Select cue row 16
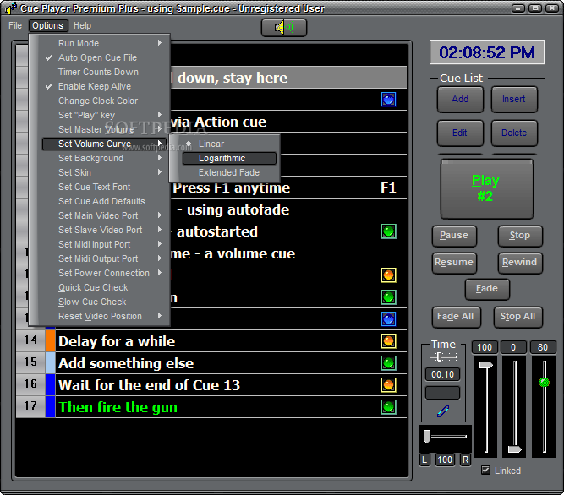Viewport: 564px width, 495px height. pos(211,384)
